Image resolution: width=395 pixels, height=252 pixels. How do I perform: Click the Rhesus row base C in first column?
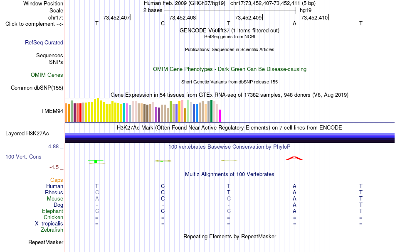(x=97, y=192)
